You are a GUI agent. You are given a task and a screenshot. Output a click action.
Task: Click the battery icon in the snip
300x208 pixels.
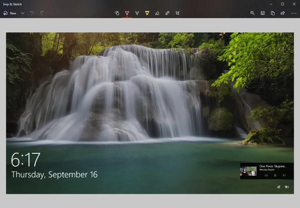coord(287,187)
